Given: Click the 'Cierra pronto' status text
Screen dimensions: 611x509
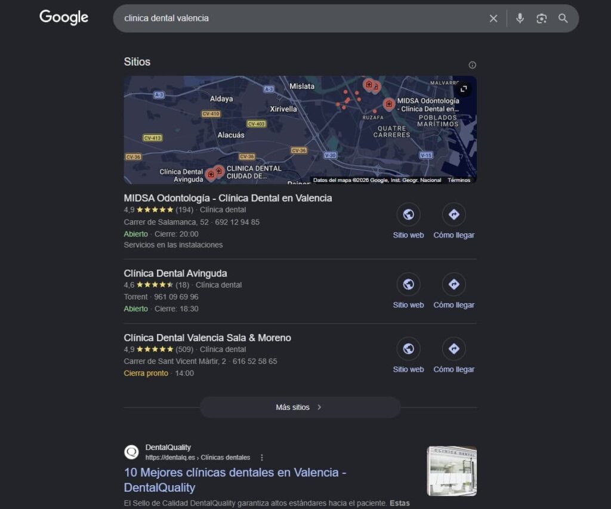Looking at the screenshot, I should point(146,373).
